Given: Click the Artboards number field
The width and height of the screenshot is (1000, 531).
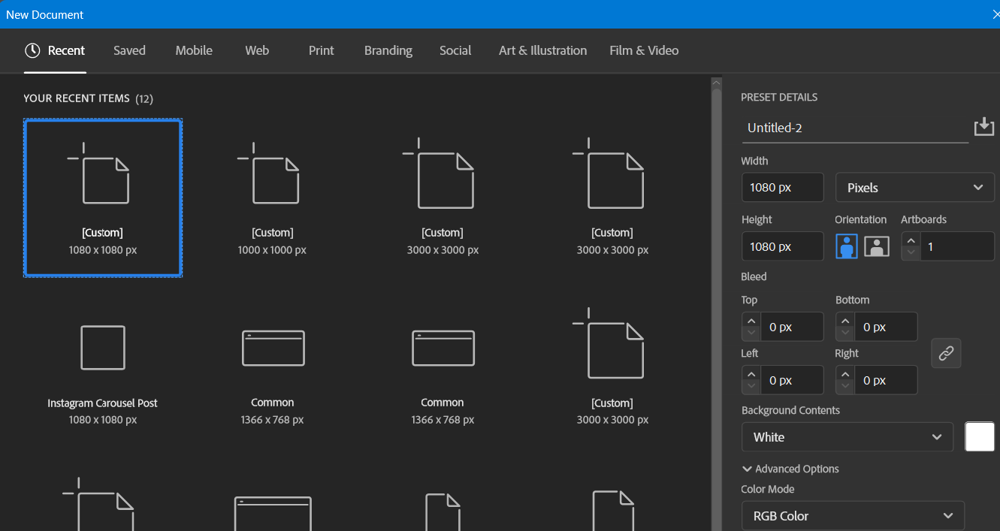Looking at the screenshot, I should [x=957, y=246].
